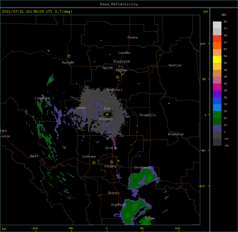
Task: Pick the orange 57–60 dBZ legend swatch
Action: click(217, 45)
